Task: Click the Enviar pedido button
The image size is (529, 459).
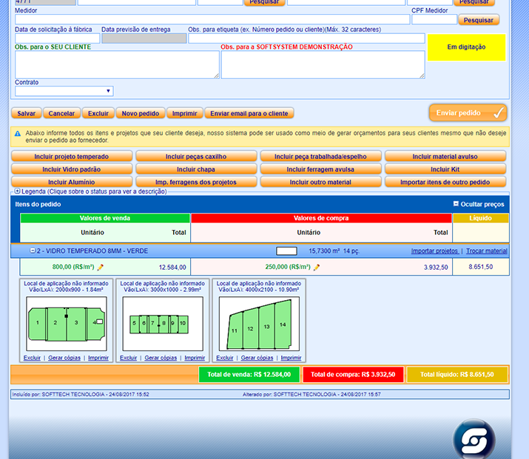Action: tap(468, 113)
